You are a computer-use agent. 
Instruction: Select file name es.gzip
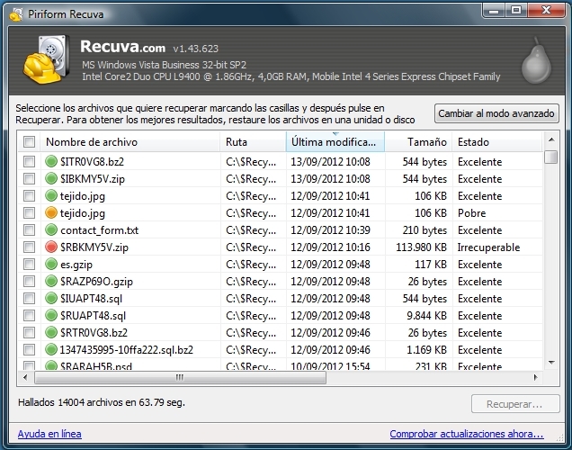(x=76, y=265)
